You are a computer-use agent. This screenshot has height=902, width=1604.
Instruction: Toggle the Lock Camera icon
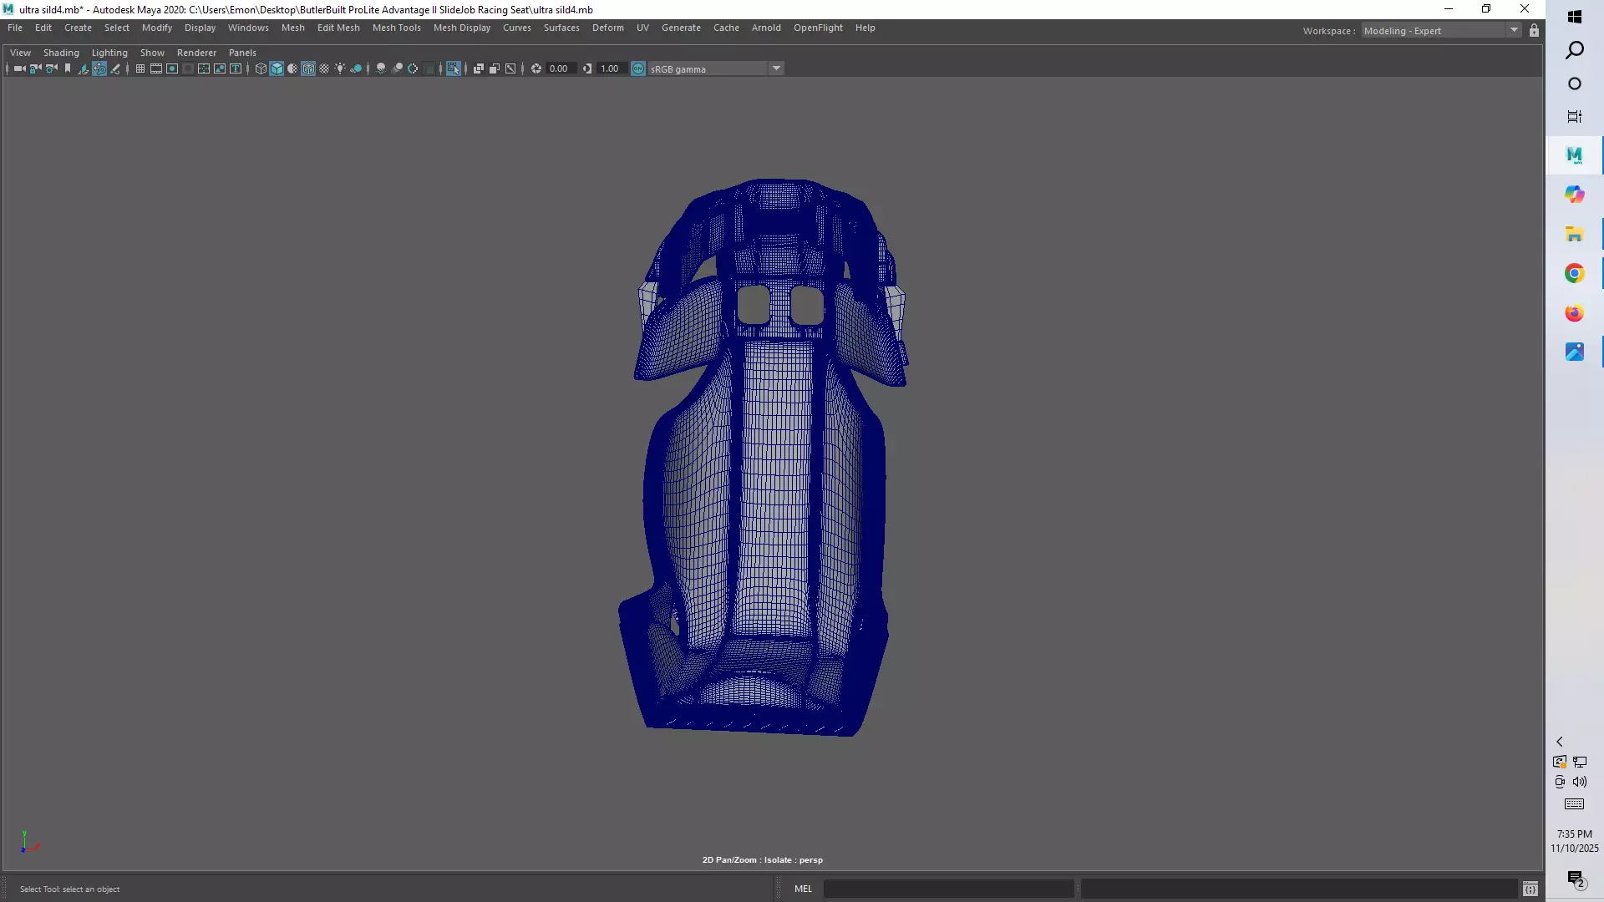pyautogui.click(x=36, y=68)
